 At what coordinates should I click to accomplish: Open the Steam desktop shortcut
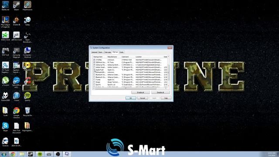pyautogui.click(x=17, y=6)
